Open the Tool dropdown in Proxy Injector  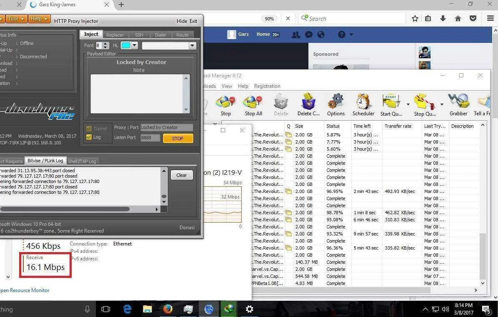pyautogui.click(x=16, y=19)
